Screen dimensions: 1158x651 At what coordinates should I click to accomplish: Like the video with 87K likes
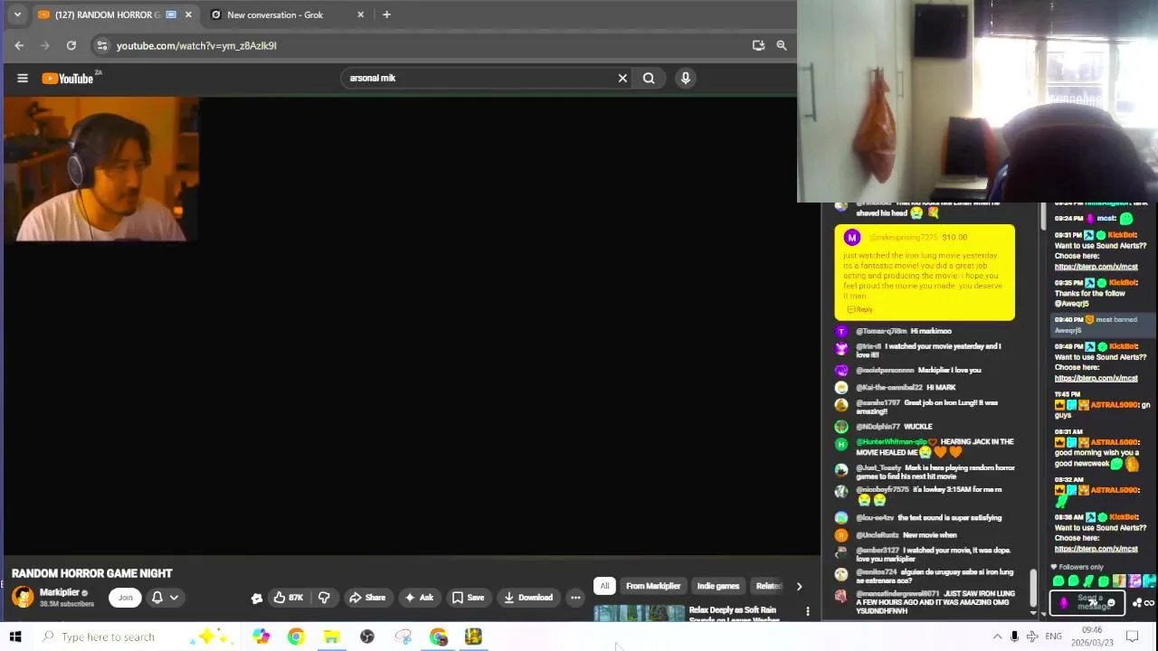[289, 597]
